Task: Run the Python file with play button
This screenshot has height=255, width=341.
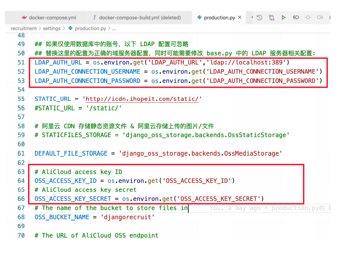Action: pyautogui.click(x=284, y=17)
